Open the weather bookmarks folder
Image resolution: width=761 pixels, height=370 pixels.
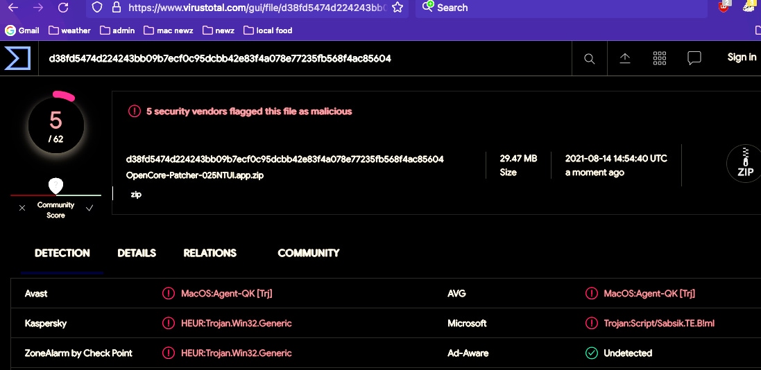(x=69, y=30)
